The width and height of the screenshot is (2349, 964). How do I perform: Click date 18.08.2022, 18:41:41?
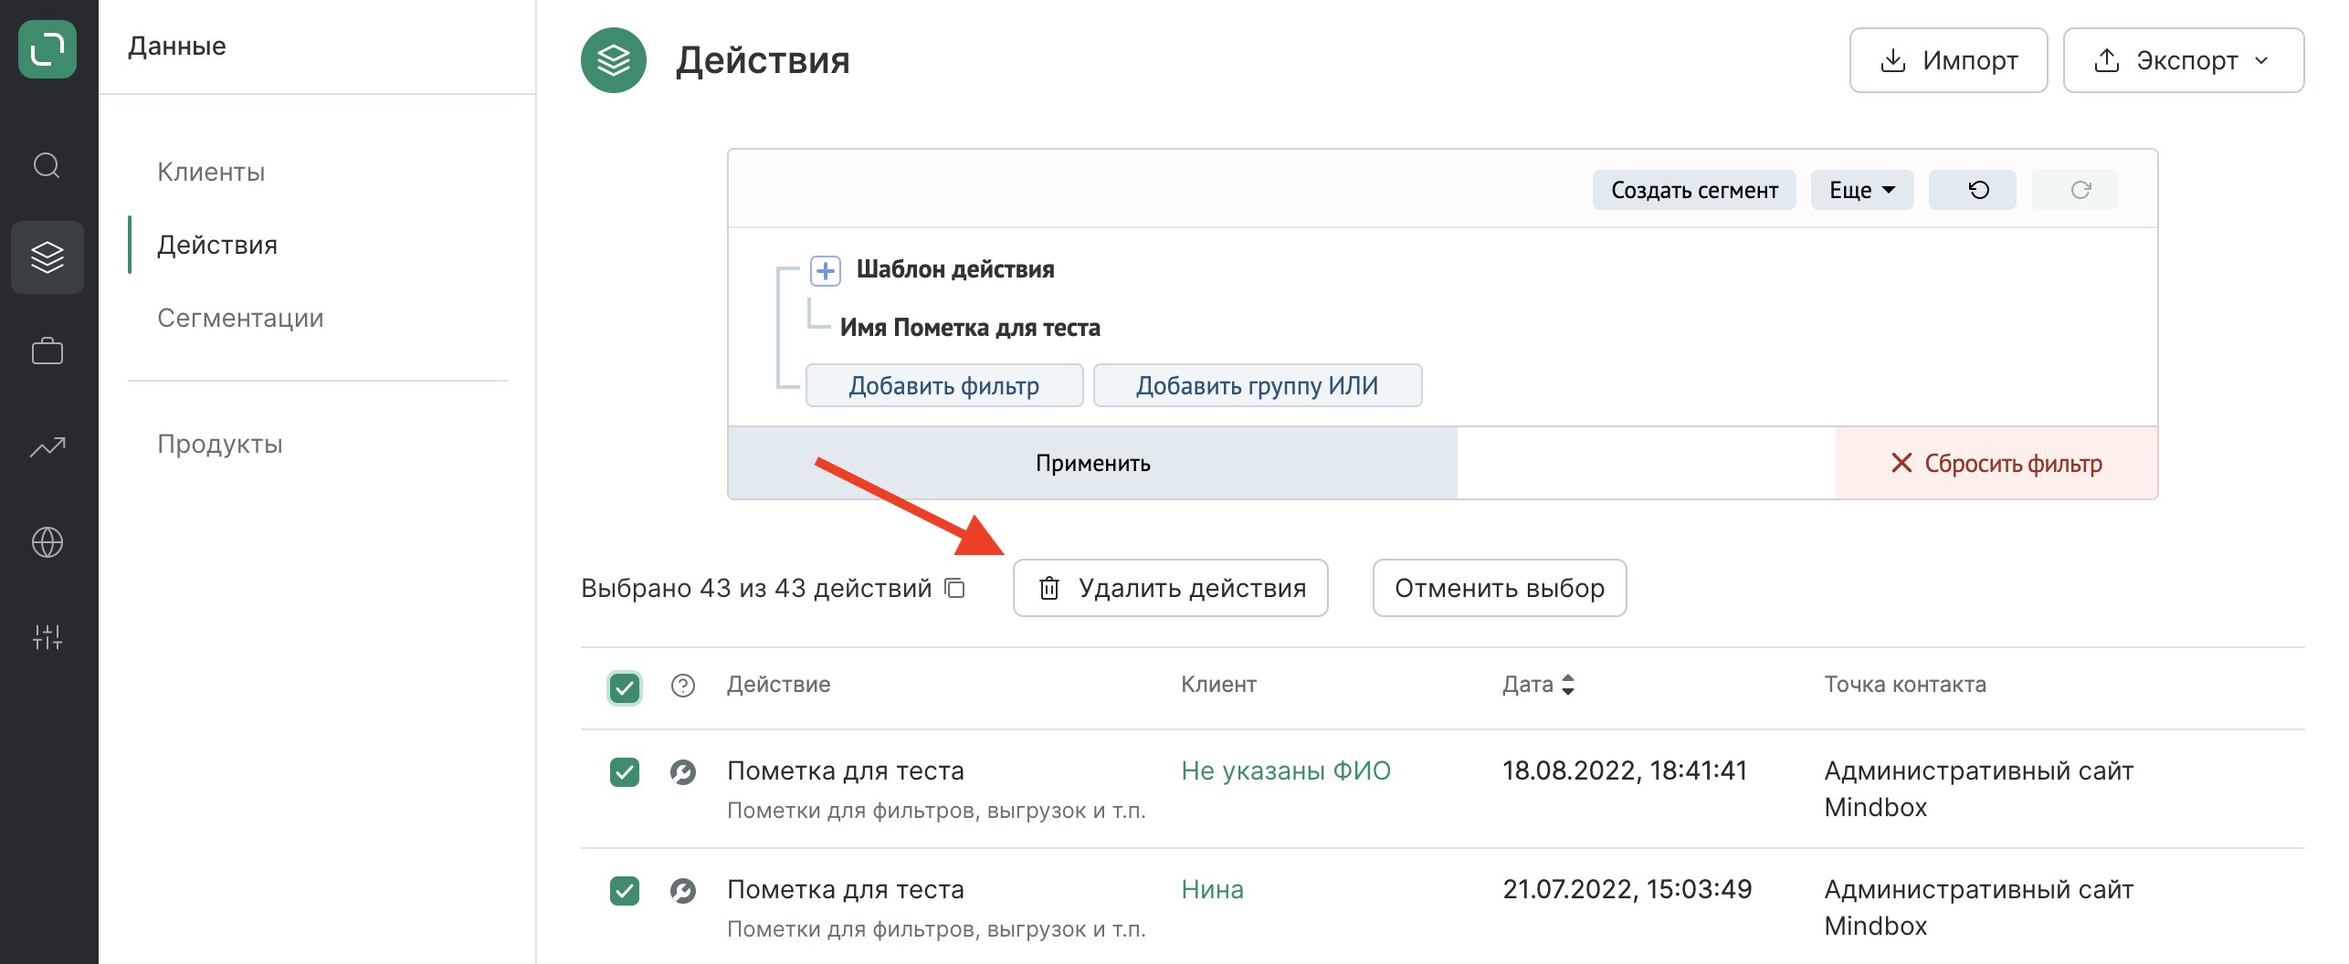pos(1625,770)
